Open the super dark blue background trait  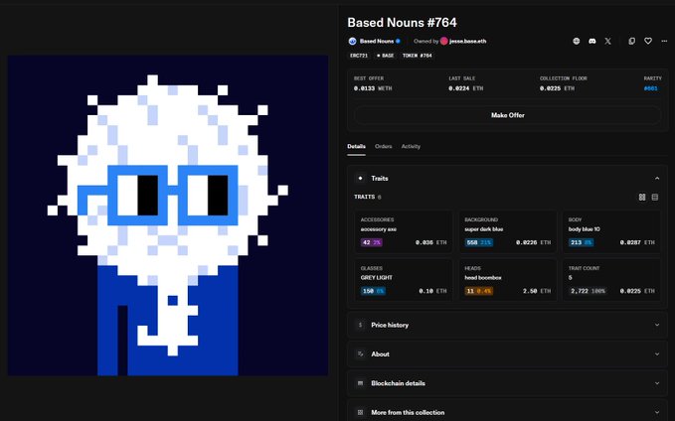point(508,231)
